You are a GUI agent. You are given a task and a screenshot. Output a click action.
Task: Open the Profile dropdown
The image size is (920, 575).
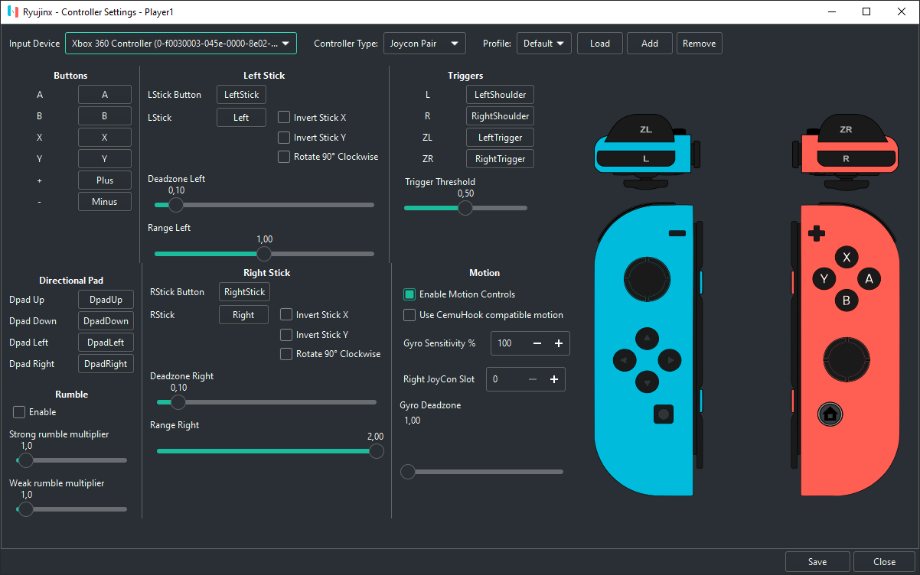pos(543,44)
